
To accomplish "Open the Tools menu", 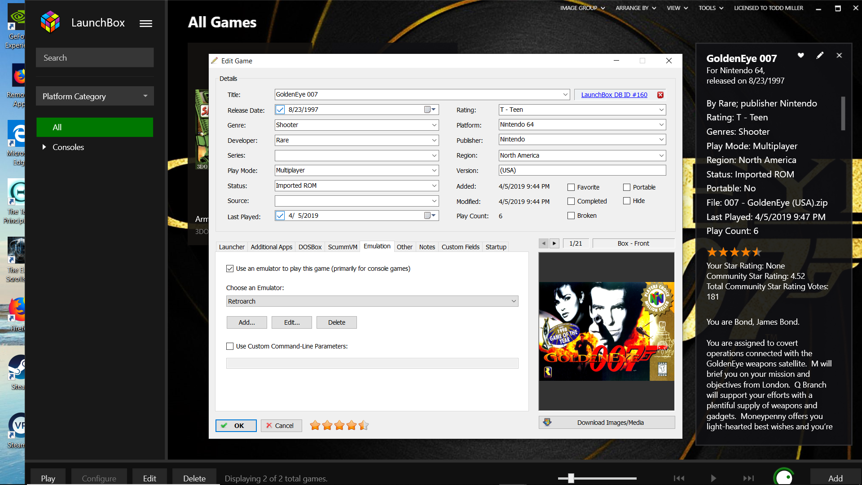I will [x=711, y=8].
